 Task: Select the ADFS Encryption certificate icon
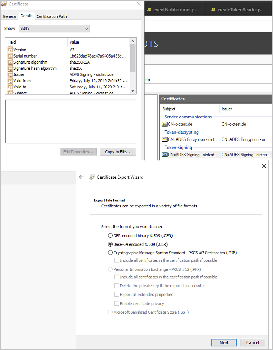tap(164, 139)
